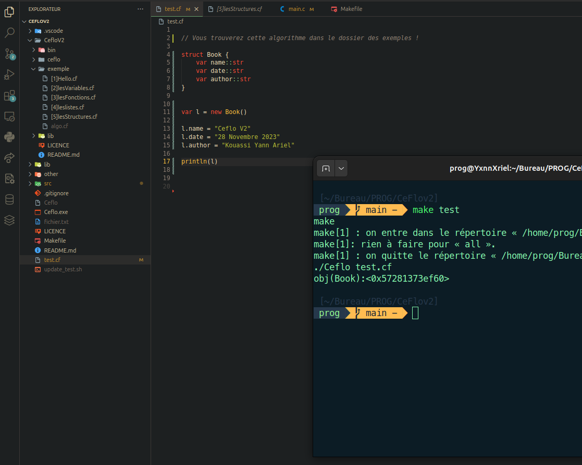The height and width of the screenshot is (465, 582).
Task: Open the .gitignore file
Action: [x=56, y=193]
